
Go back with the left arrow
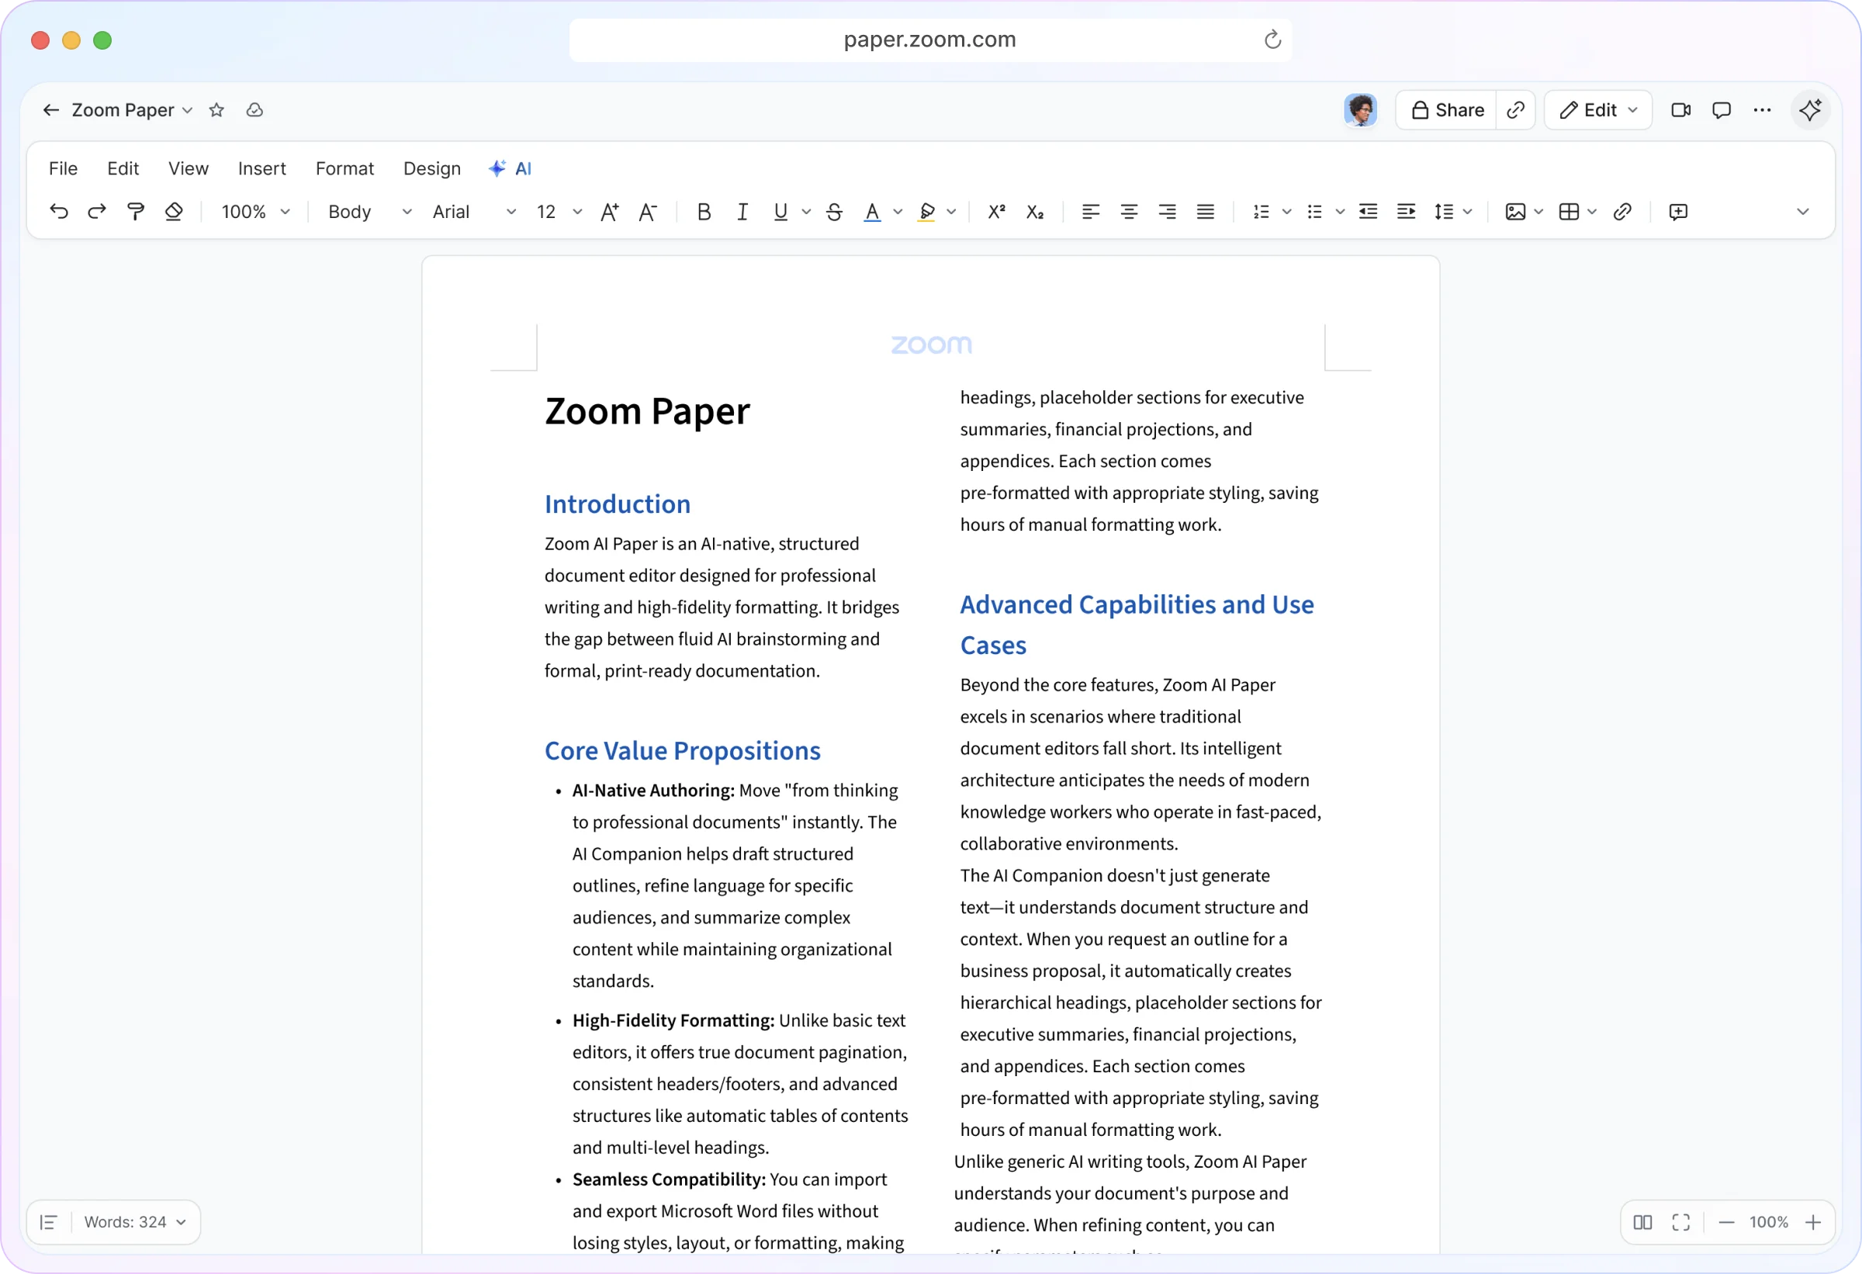pyautogui.click(x=51, y=109)
